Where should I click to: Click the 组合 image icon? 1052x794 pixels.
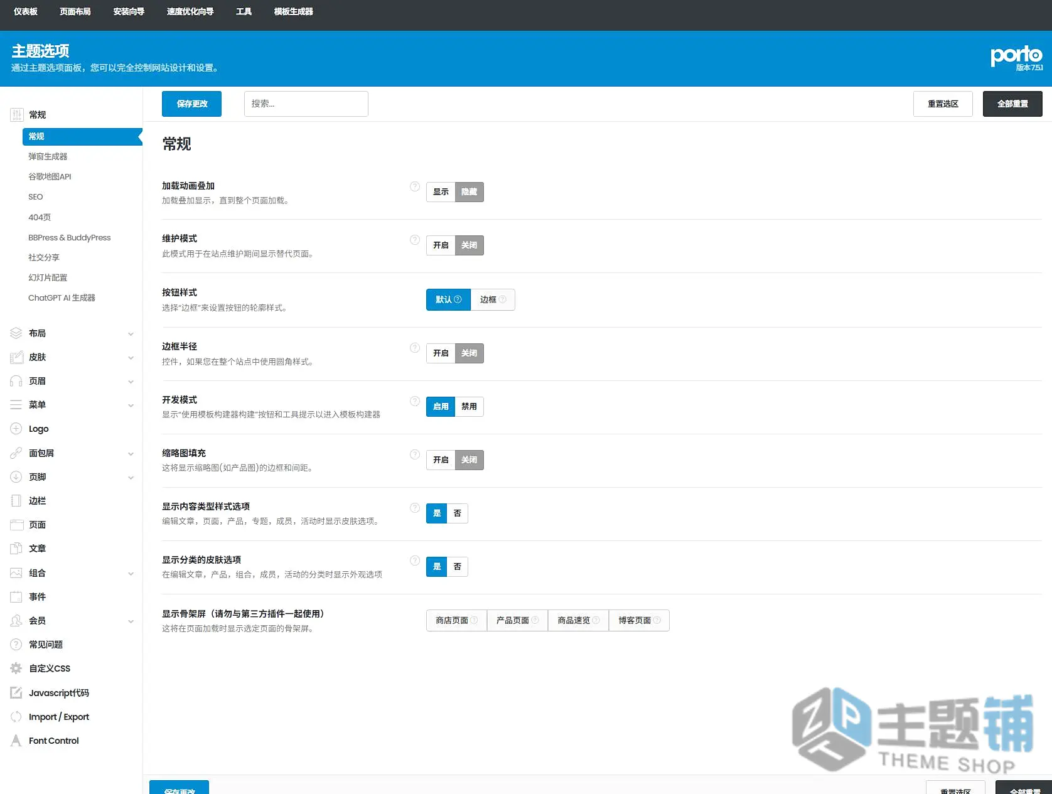pos(16,573)
